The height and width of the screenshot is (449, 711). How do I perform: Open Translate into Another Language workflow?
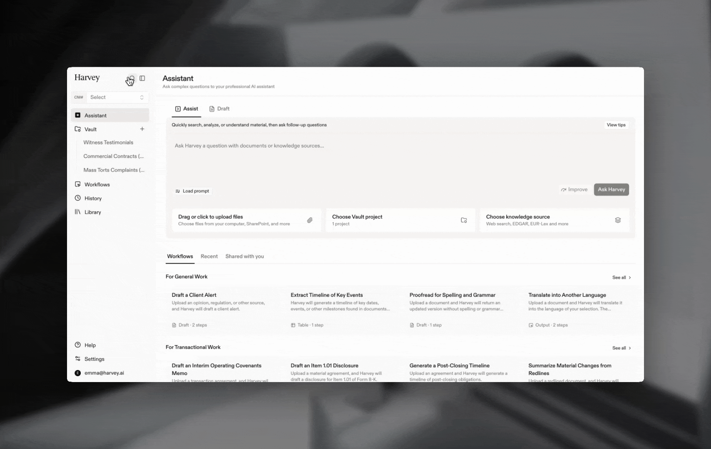click(x=567, y=295)
